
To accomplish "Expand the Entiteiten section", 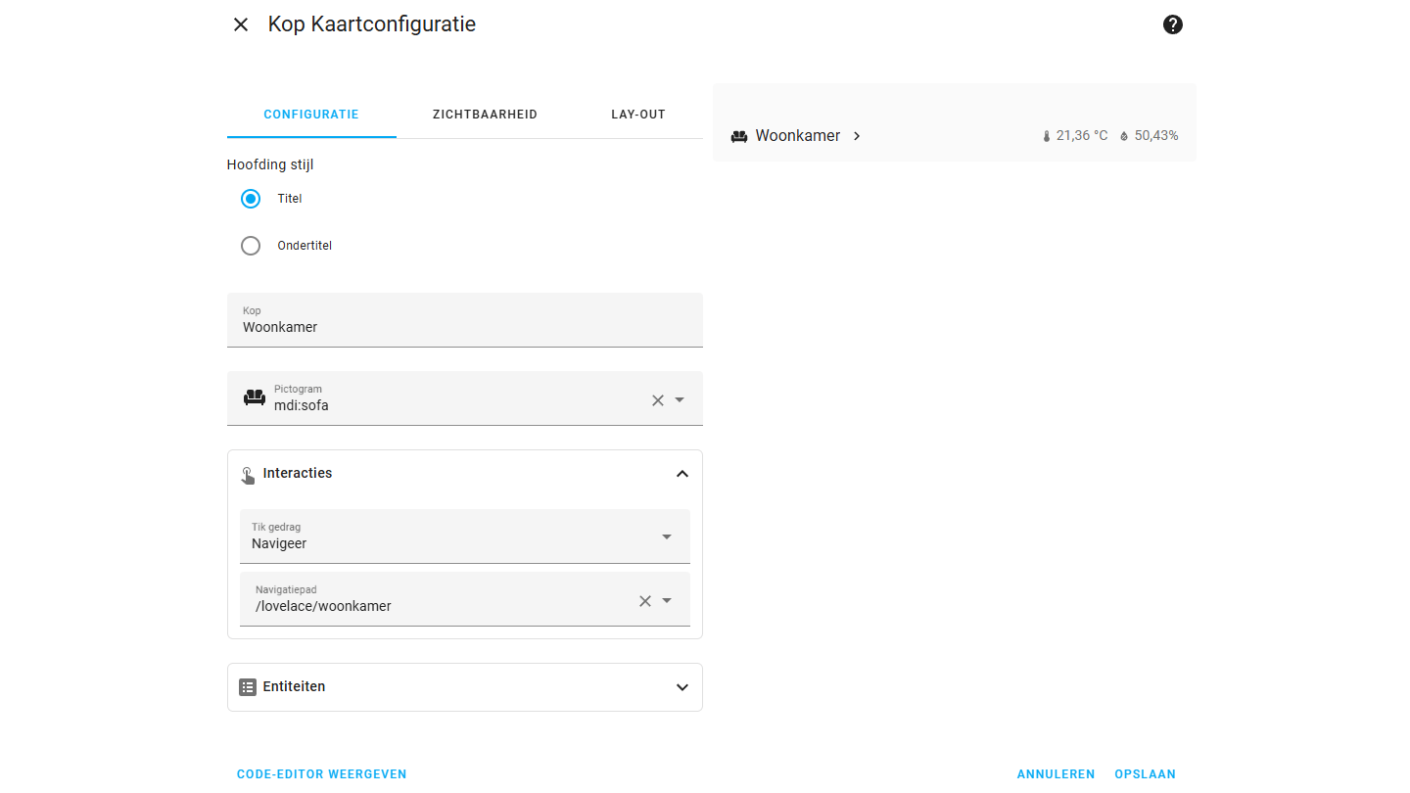I will pyautogui.click(x=682, y=687).
